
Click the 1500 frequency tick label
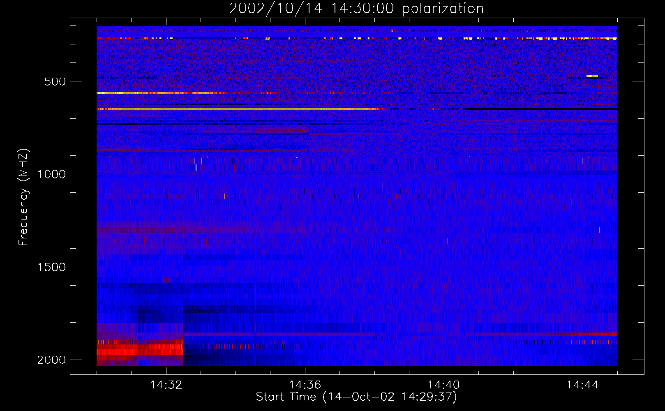pos(51,267)
